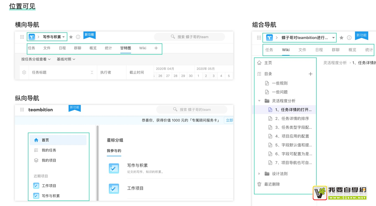Collapse the 灵活程度分析 folder
The height and width of the screenshot is (206, 376).
[x=259, y=101]
